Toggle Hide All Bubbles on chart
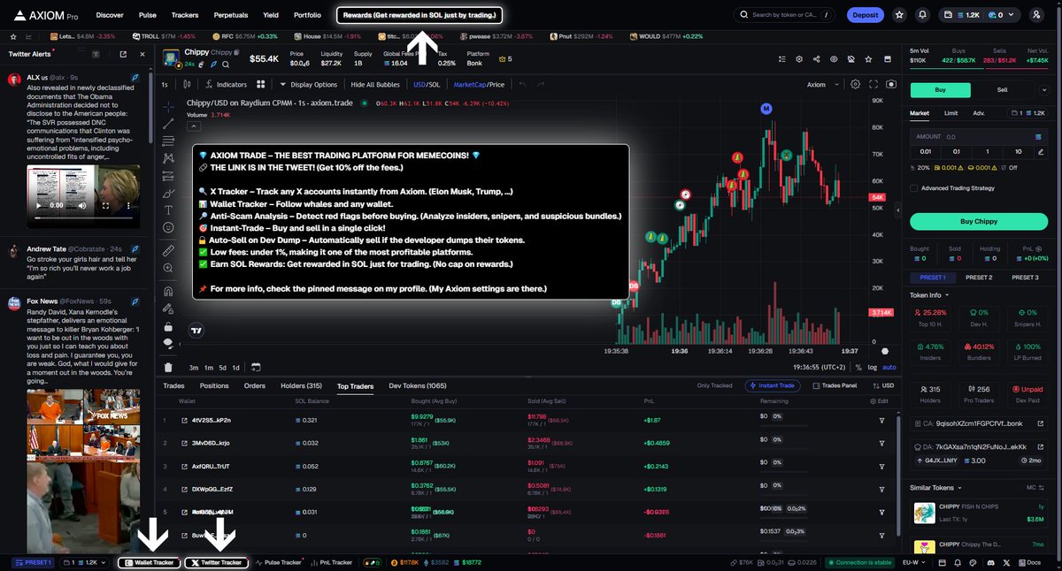Viewport: 1062px width, 571px height. pos(375,85)
